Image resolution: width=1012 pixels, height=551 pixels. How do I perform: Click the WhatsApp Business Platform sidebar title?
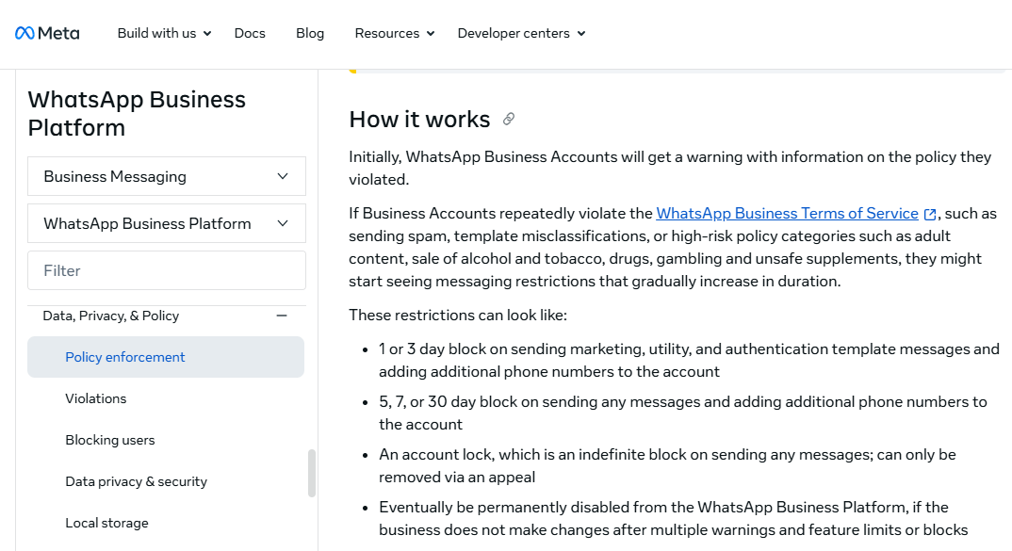pyautogui.click(x=137, y=114)
